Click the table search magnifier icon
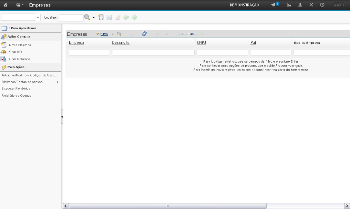350x209 pixels. 119,34
